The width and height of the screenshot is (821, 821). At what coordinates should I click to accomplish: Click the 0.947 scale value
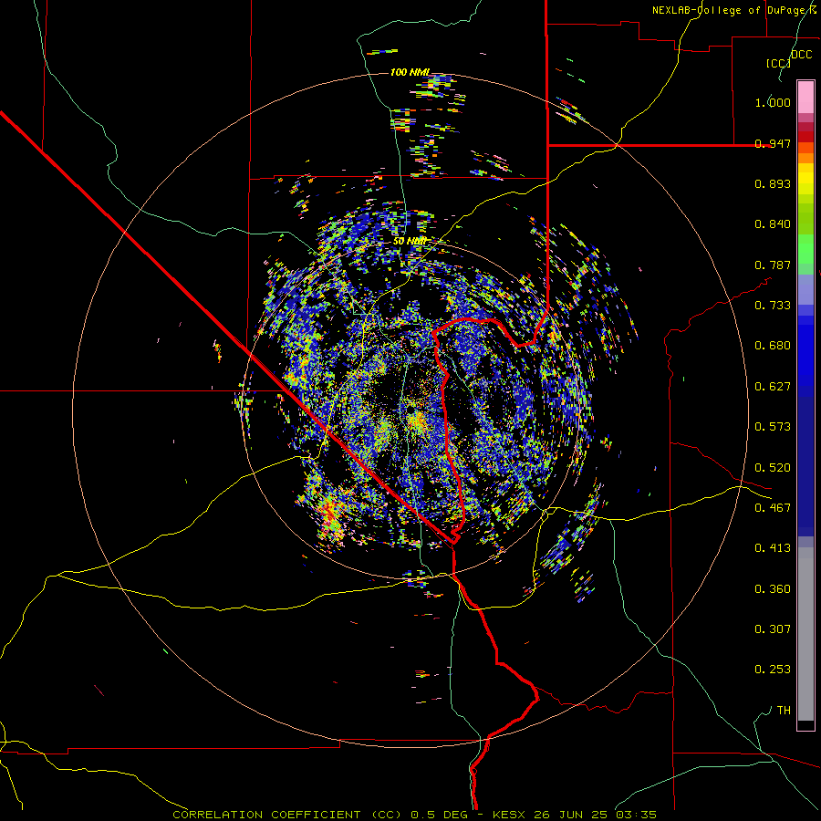[x=773, y=143]
